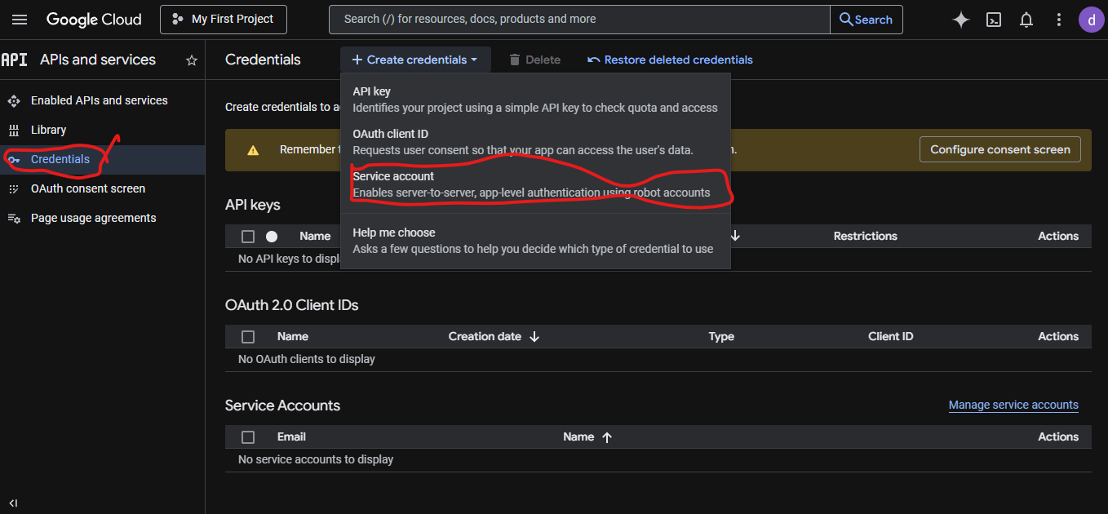
Task: Open the navigation hamburger menu
Action: click(x=20, y=20)
